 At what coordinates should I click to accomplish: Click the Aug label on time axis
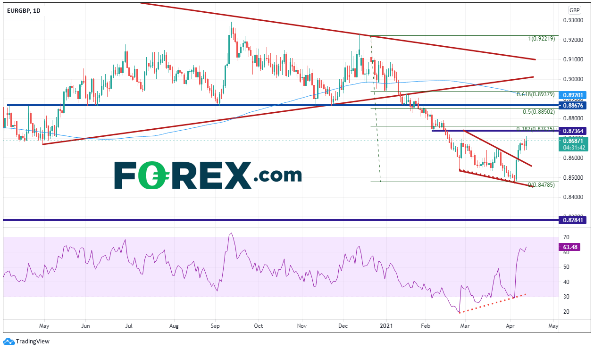174,326
